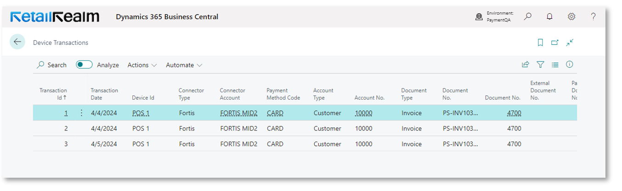Open this page in a new window
This screenshot has width=622, height=191.
[x=555, y=43]
